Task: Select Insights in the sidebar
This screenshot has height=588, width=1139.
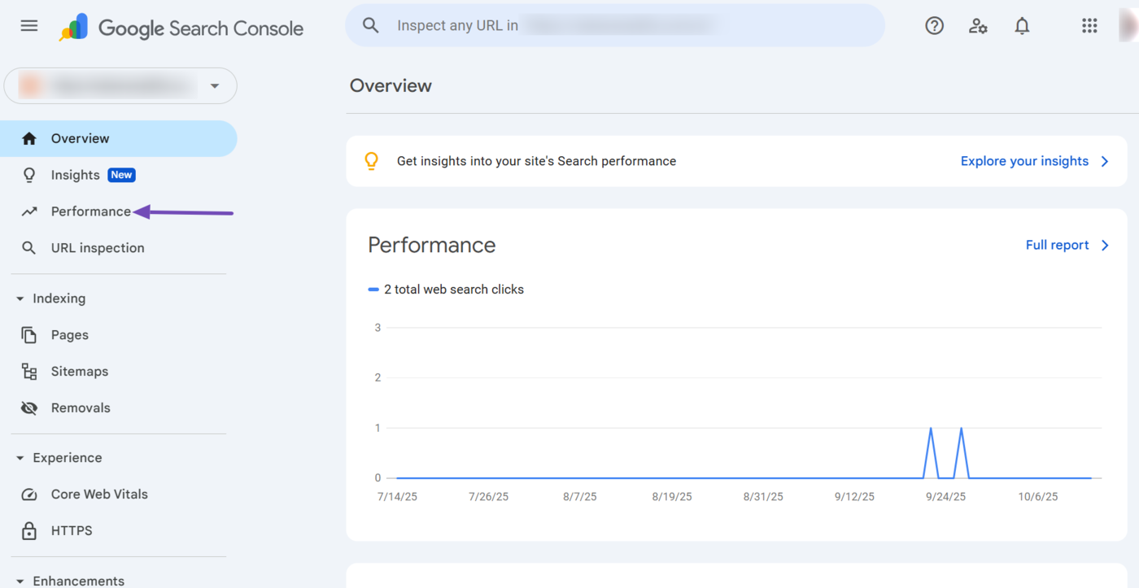Action: (x=76, y=175)
